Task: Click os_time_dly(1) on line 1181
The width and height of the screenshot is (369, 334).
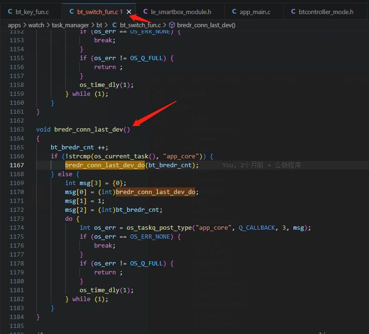Action: click(x=105, y=290)
